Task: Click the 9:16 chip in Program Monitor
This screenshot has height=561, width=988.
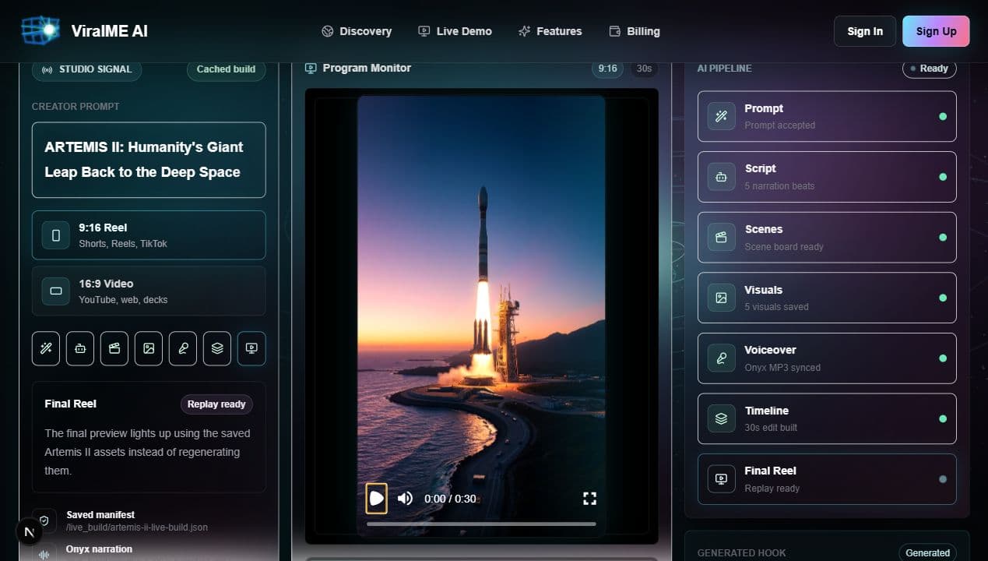Action: 607,69
